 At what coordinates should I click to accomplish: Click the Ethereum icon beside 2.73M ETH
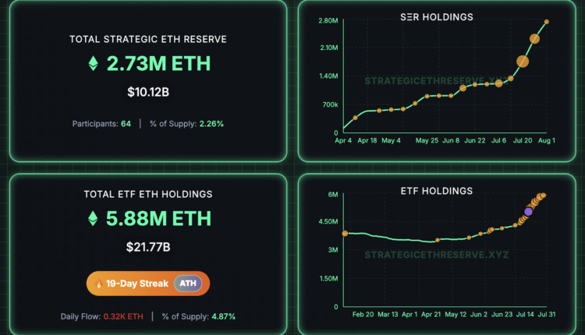[93, 65]
